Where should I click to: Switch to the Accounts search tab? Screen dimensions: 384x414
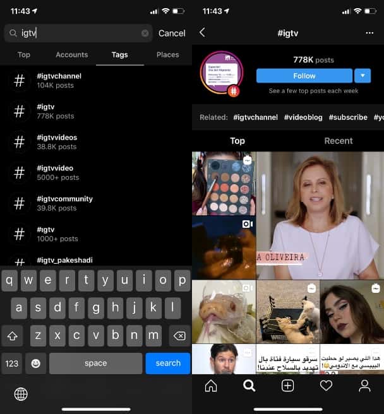[72, 55]
